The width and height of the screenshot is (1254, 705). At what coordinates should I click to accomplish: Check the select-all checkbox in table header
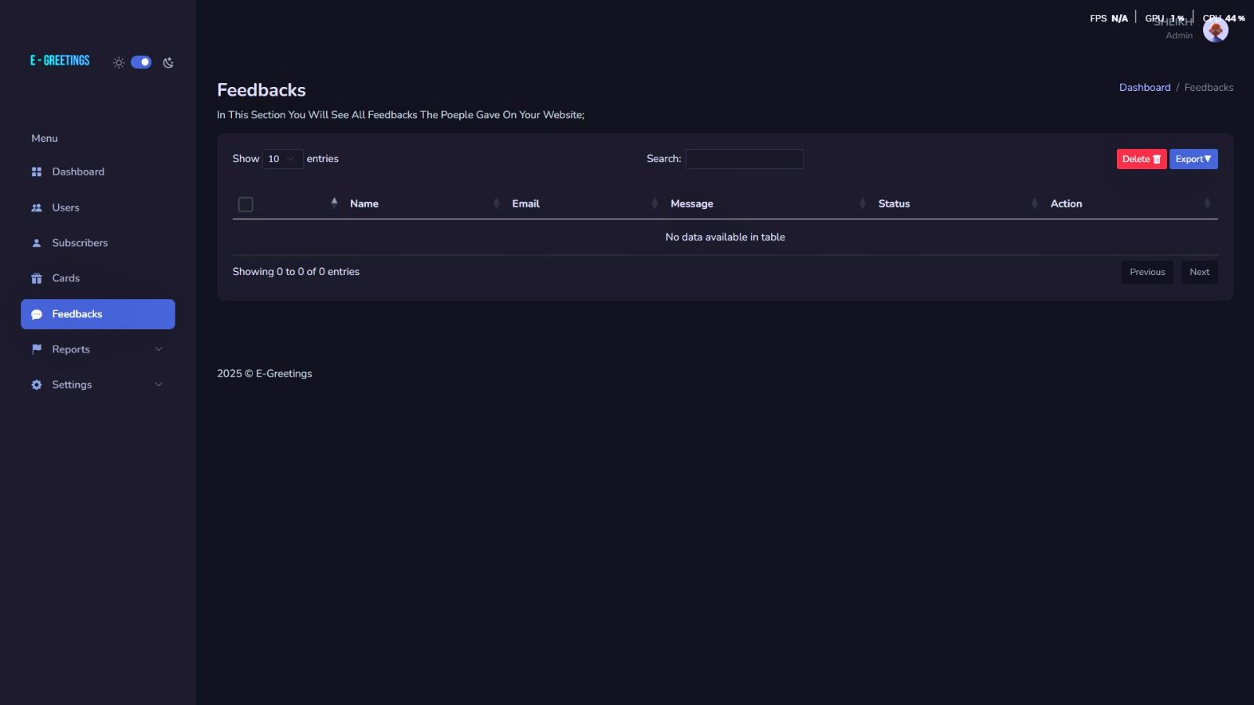point(245,204)
